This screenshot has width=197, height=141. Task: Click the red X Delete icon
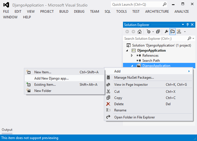click(108, 104)
